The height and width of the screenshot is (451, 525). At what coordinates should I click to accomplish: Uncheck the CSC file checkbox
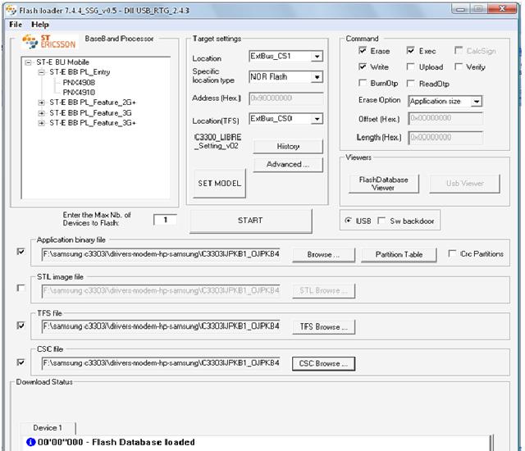[x=21, y=362]
